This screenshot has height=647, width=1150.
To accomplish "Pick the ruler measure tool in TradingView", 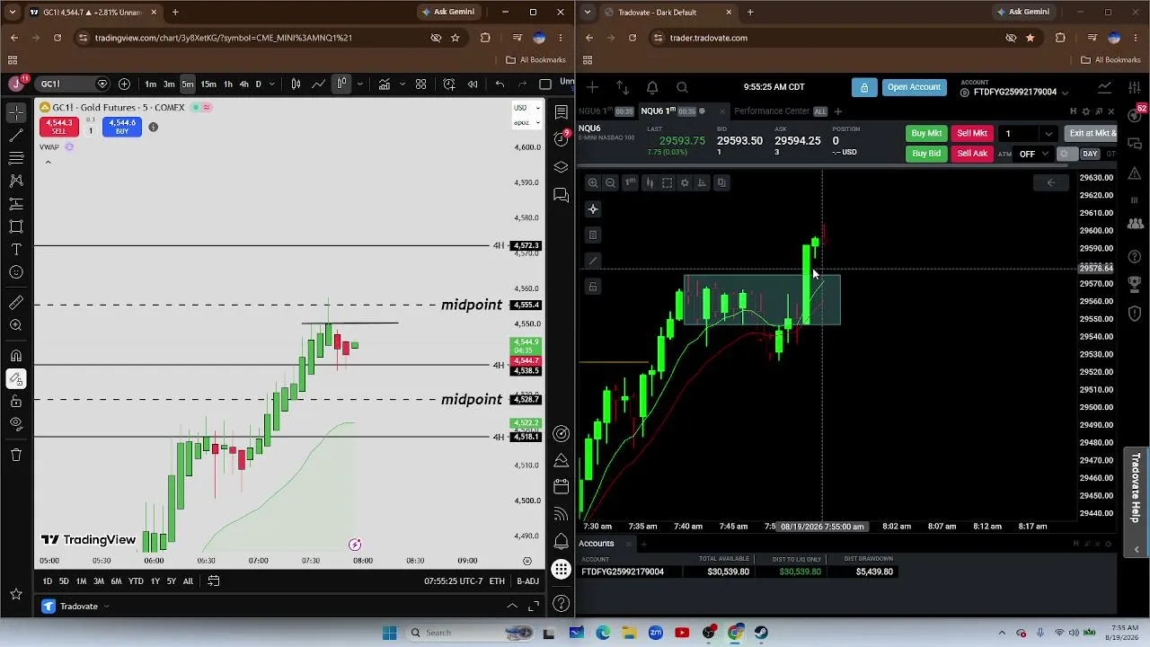I will point(16,303).
